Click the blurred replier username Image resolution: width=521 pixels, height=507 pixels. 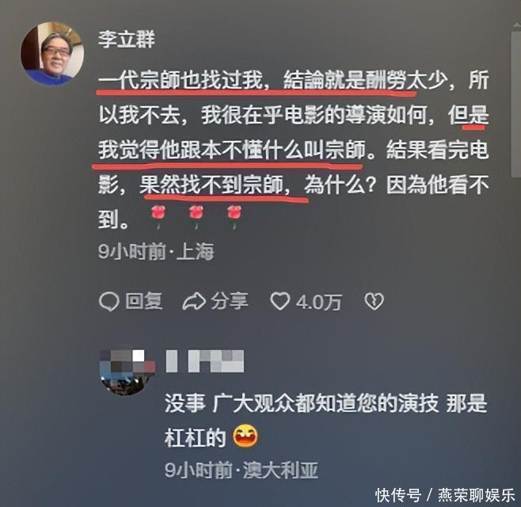204,361
